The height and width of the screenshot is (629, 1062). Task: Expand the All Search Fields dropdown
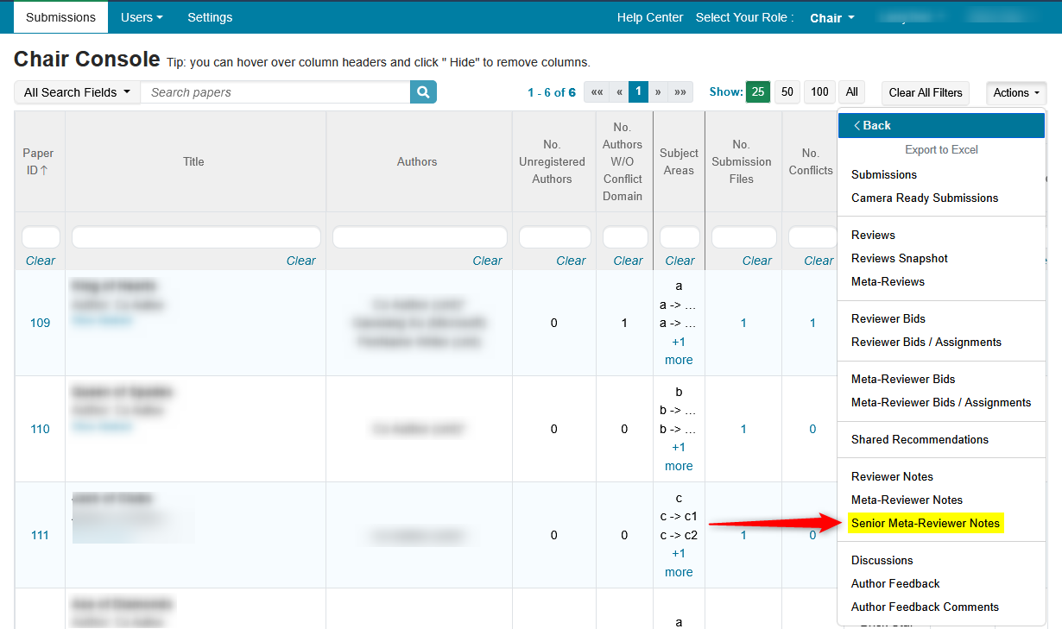tap(77, 92)
